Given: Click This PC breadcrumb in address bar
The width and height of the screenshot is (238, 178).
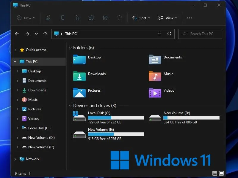Looking at the screenshot, I should pyautogui.click(x=71, y=34).
